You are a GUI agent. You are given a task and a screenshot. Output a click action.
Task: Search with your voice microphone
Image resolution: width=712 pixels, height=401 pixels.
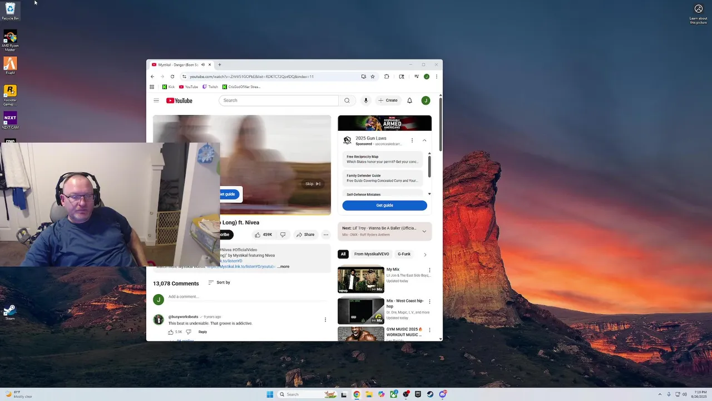[365, 100]
